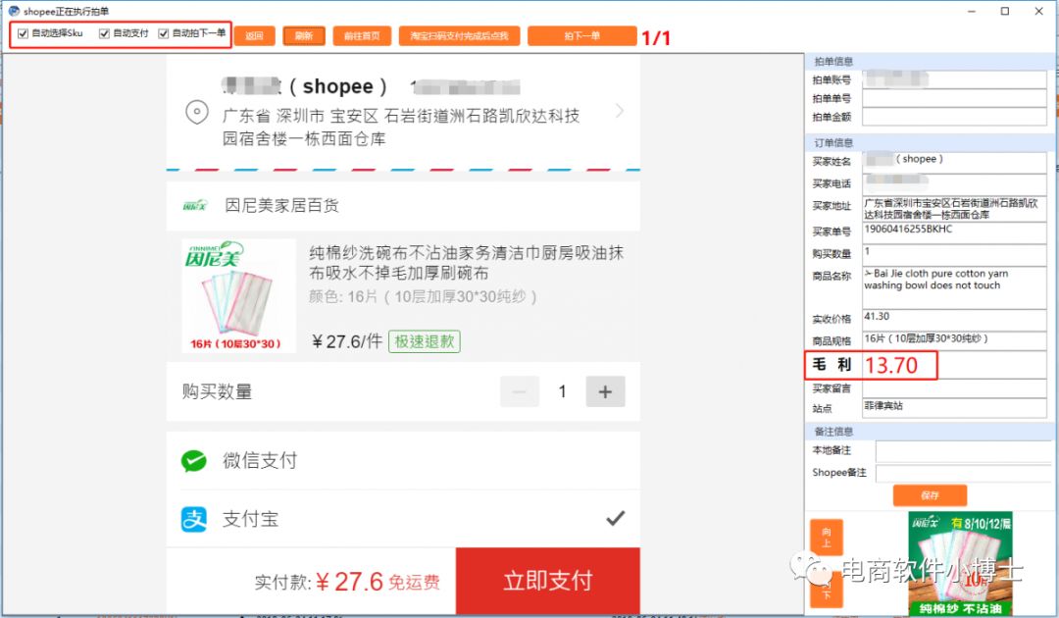Click the 拍单金额 input field

954,117
